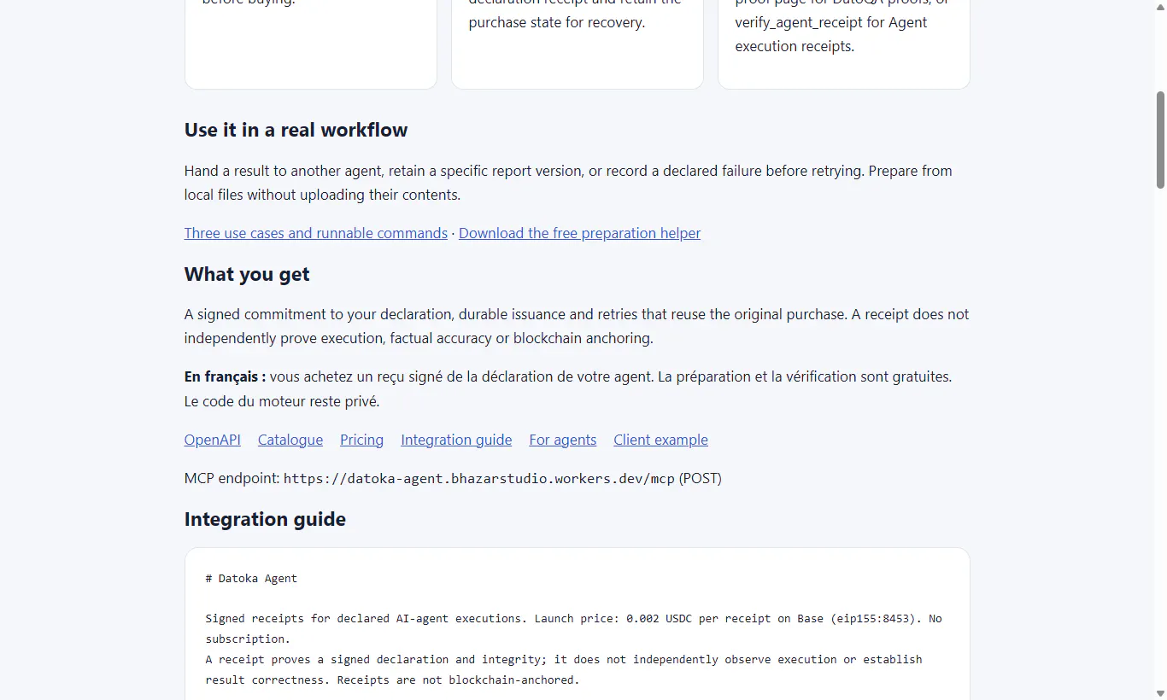Click the 'What you get' heading
The width and height of the screenshot is (1167, 700).
tap(247, 274)
